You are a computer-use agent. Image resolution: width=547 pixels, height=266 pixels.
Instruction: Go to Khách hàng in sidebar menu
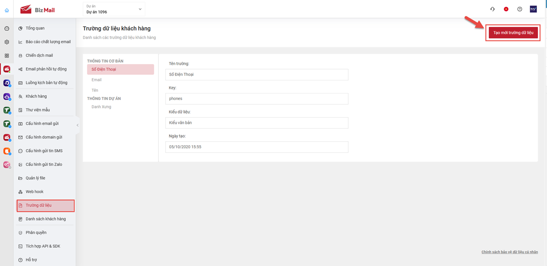click(36, 96)
